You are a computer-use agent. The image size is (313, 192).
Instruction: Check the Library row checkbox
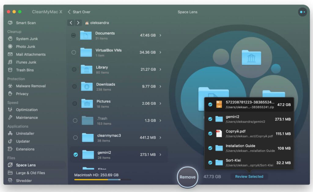click(x=74, y=69)
